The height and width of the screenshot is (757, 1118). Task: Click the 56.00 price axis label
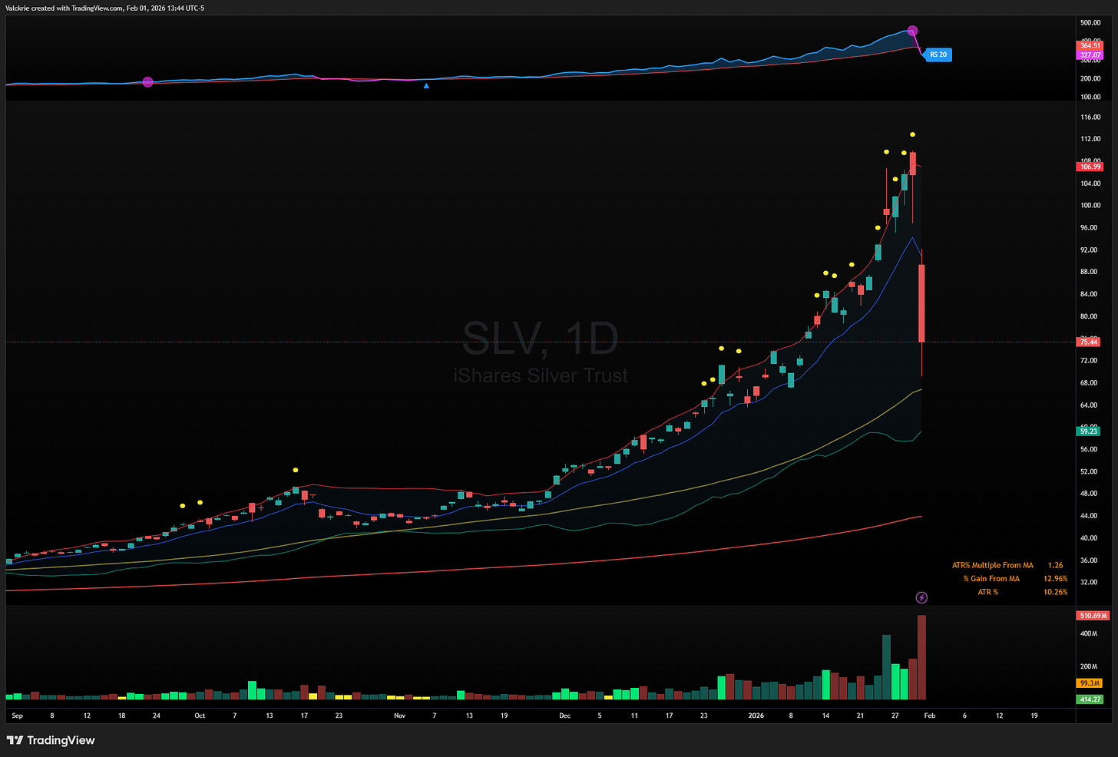(1090, 450)
